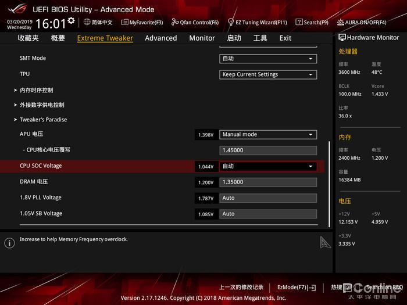Image resolution: width=407 pixels, height=305 pixels.
Task: Toggle AURA ON/OFF(F4) lighting
Action: 362,23
